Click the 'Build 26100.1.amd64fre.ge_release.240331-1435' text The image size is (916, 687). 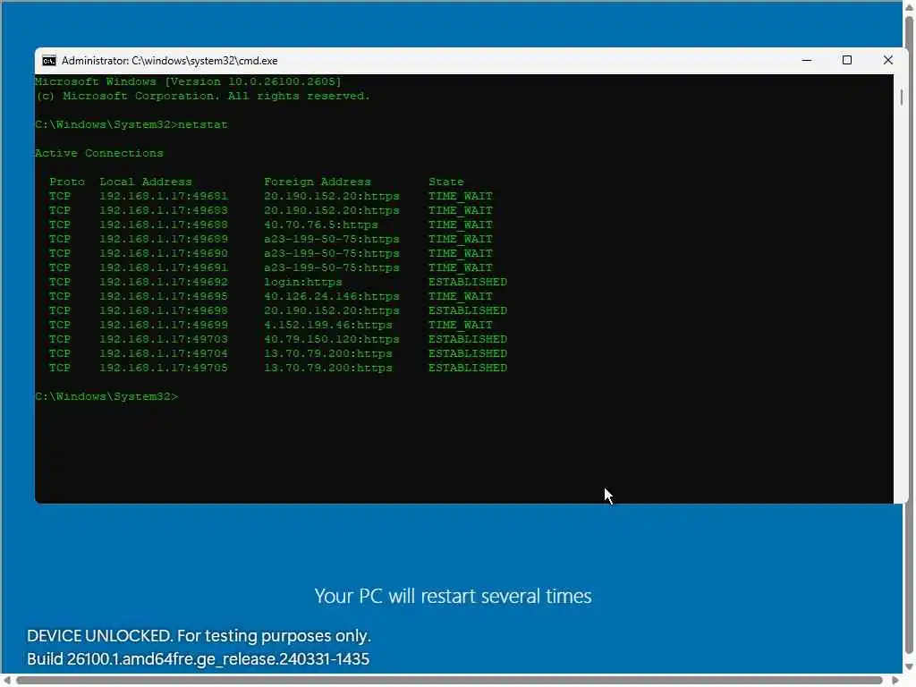pyautogui.click(x=198, y=659)
